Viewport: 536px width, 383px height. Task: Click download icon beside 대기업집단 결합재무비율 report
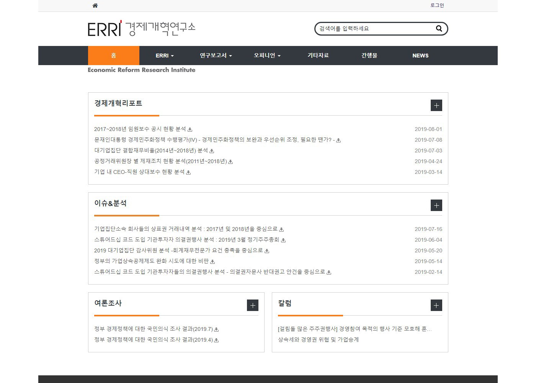coord(212,151)
